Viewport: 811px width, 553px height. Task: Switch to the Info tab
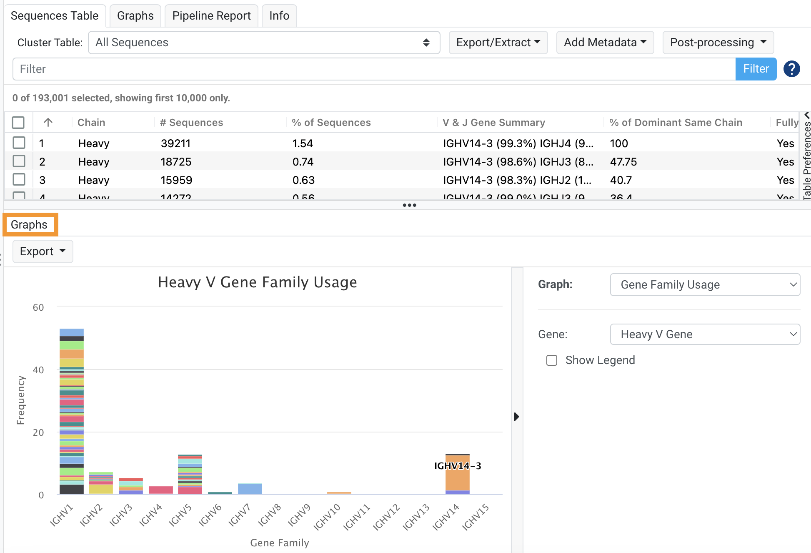pyautogui.click(x=279, y=15)
